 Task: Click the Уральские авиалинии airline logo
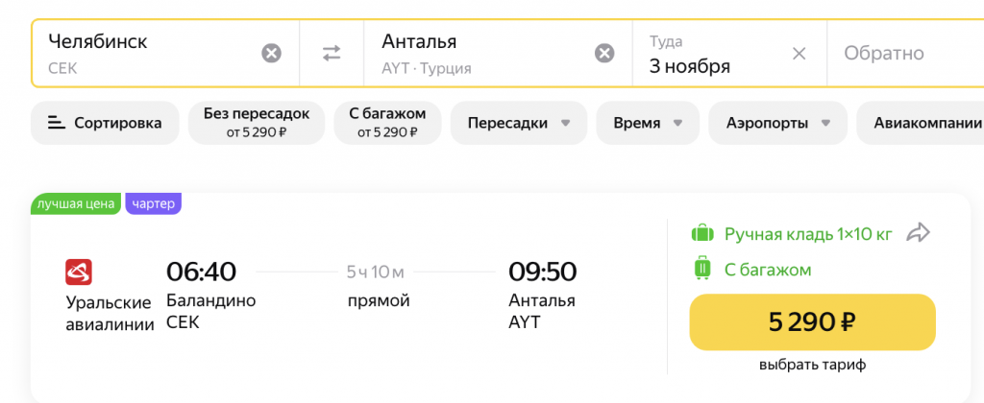[x=79, y=272]
